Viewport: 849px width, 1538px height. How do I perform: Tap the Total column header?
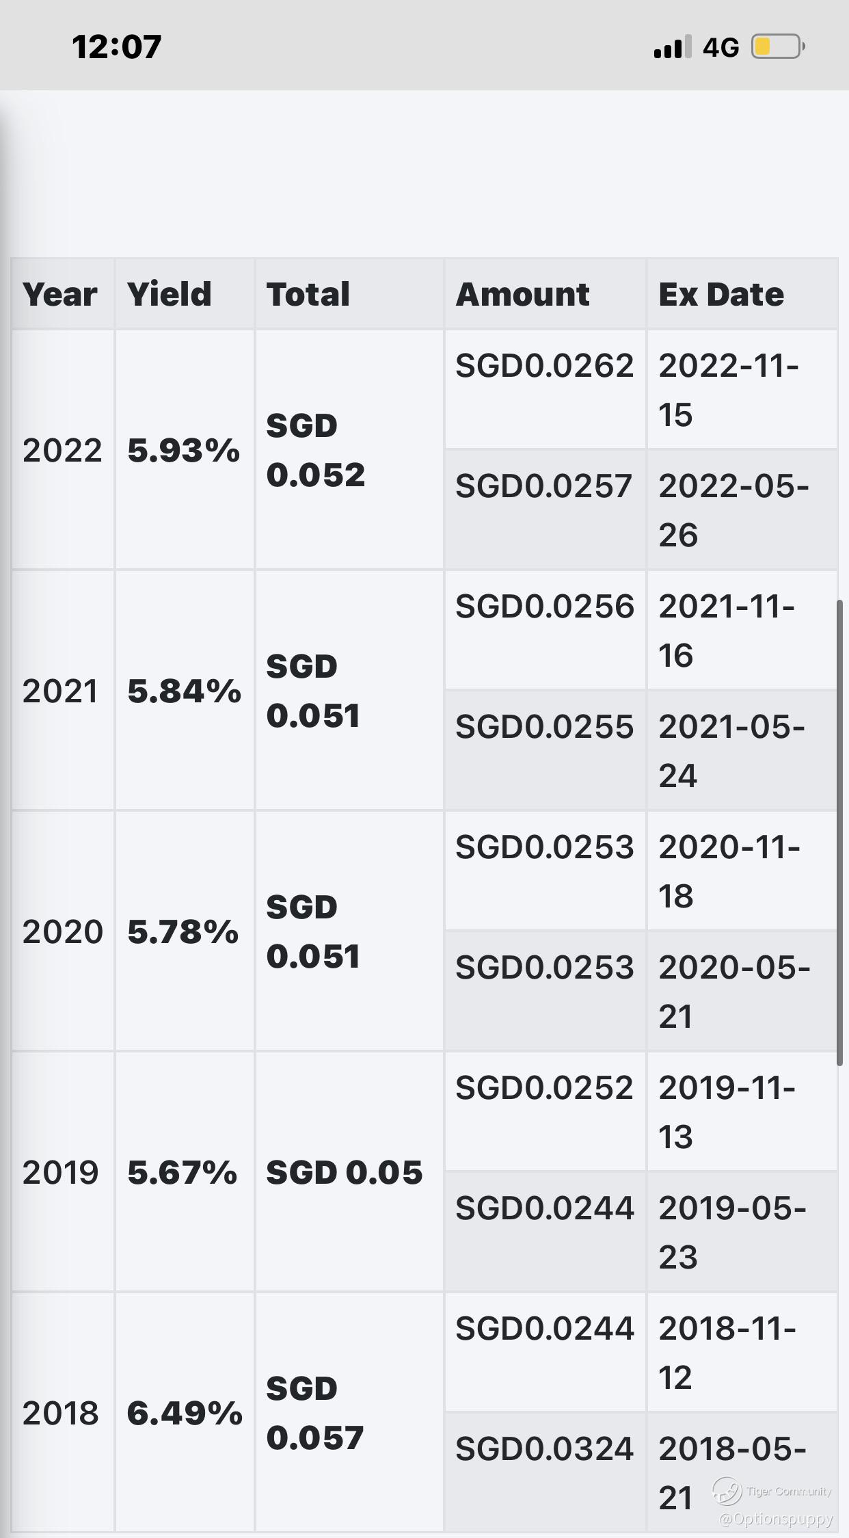click(308, 295)
